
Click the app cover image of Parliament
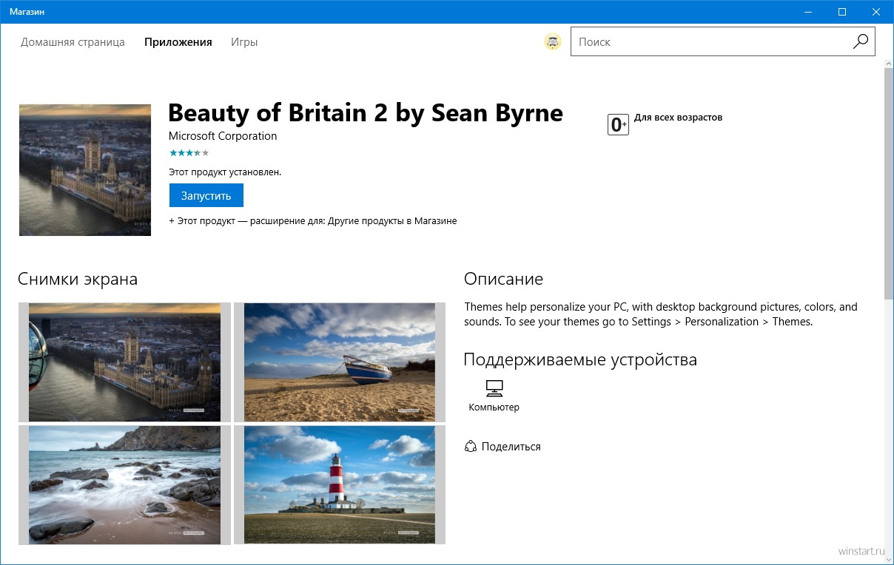pos(85,170)
